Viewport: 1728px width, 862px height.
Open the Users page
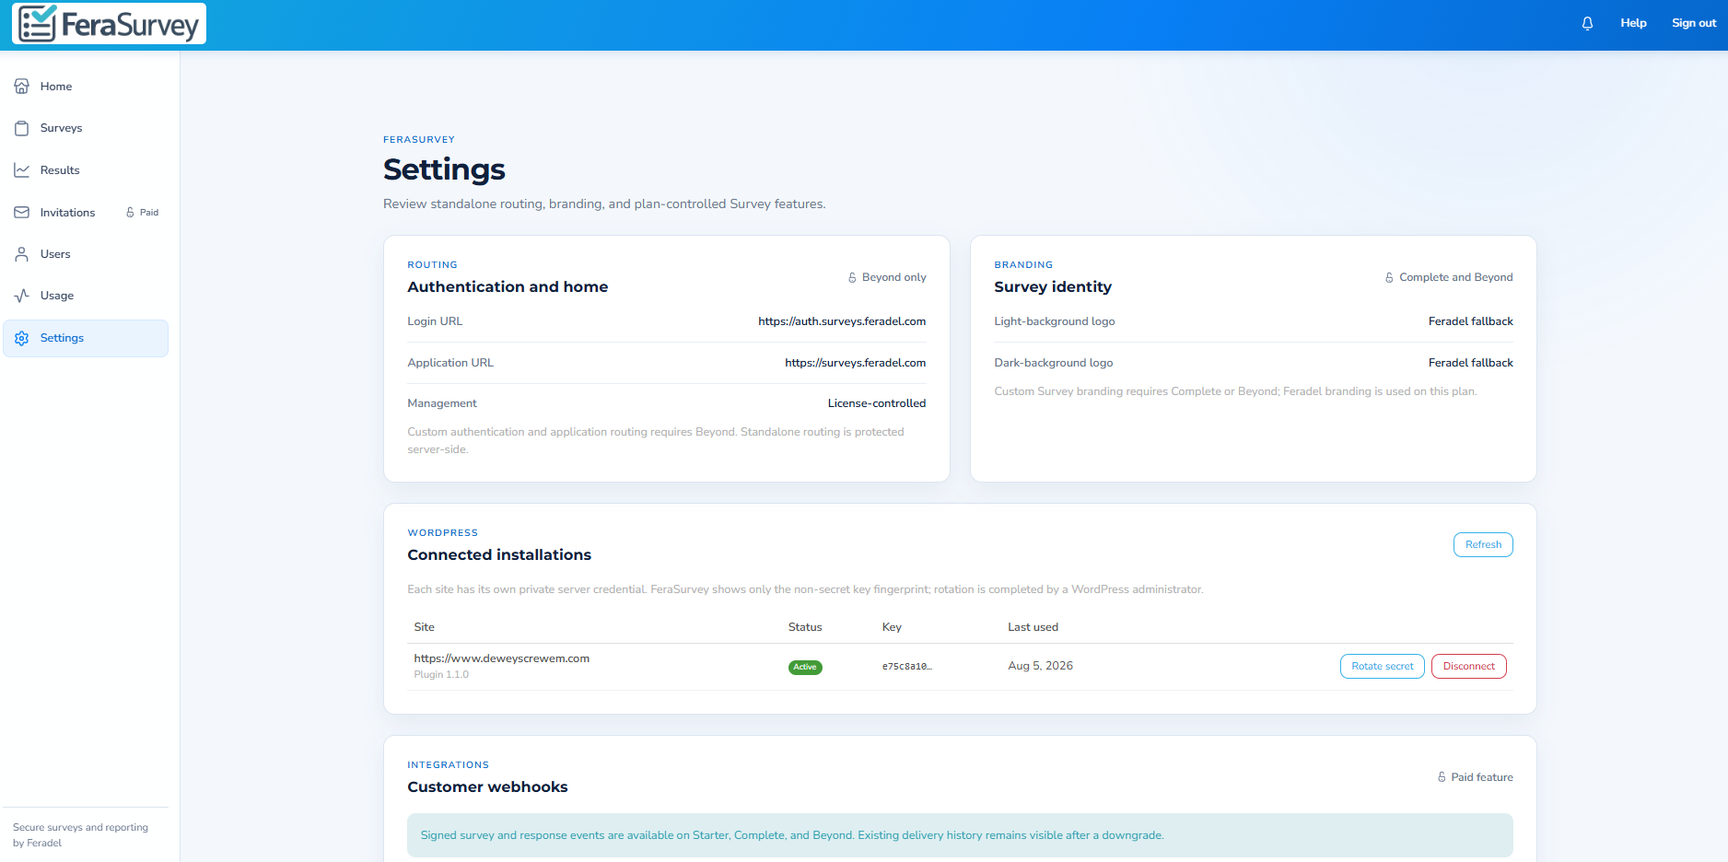86,254
